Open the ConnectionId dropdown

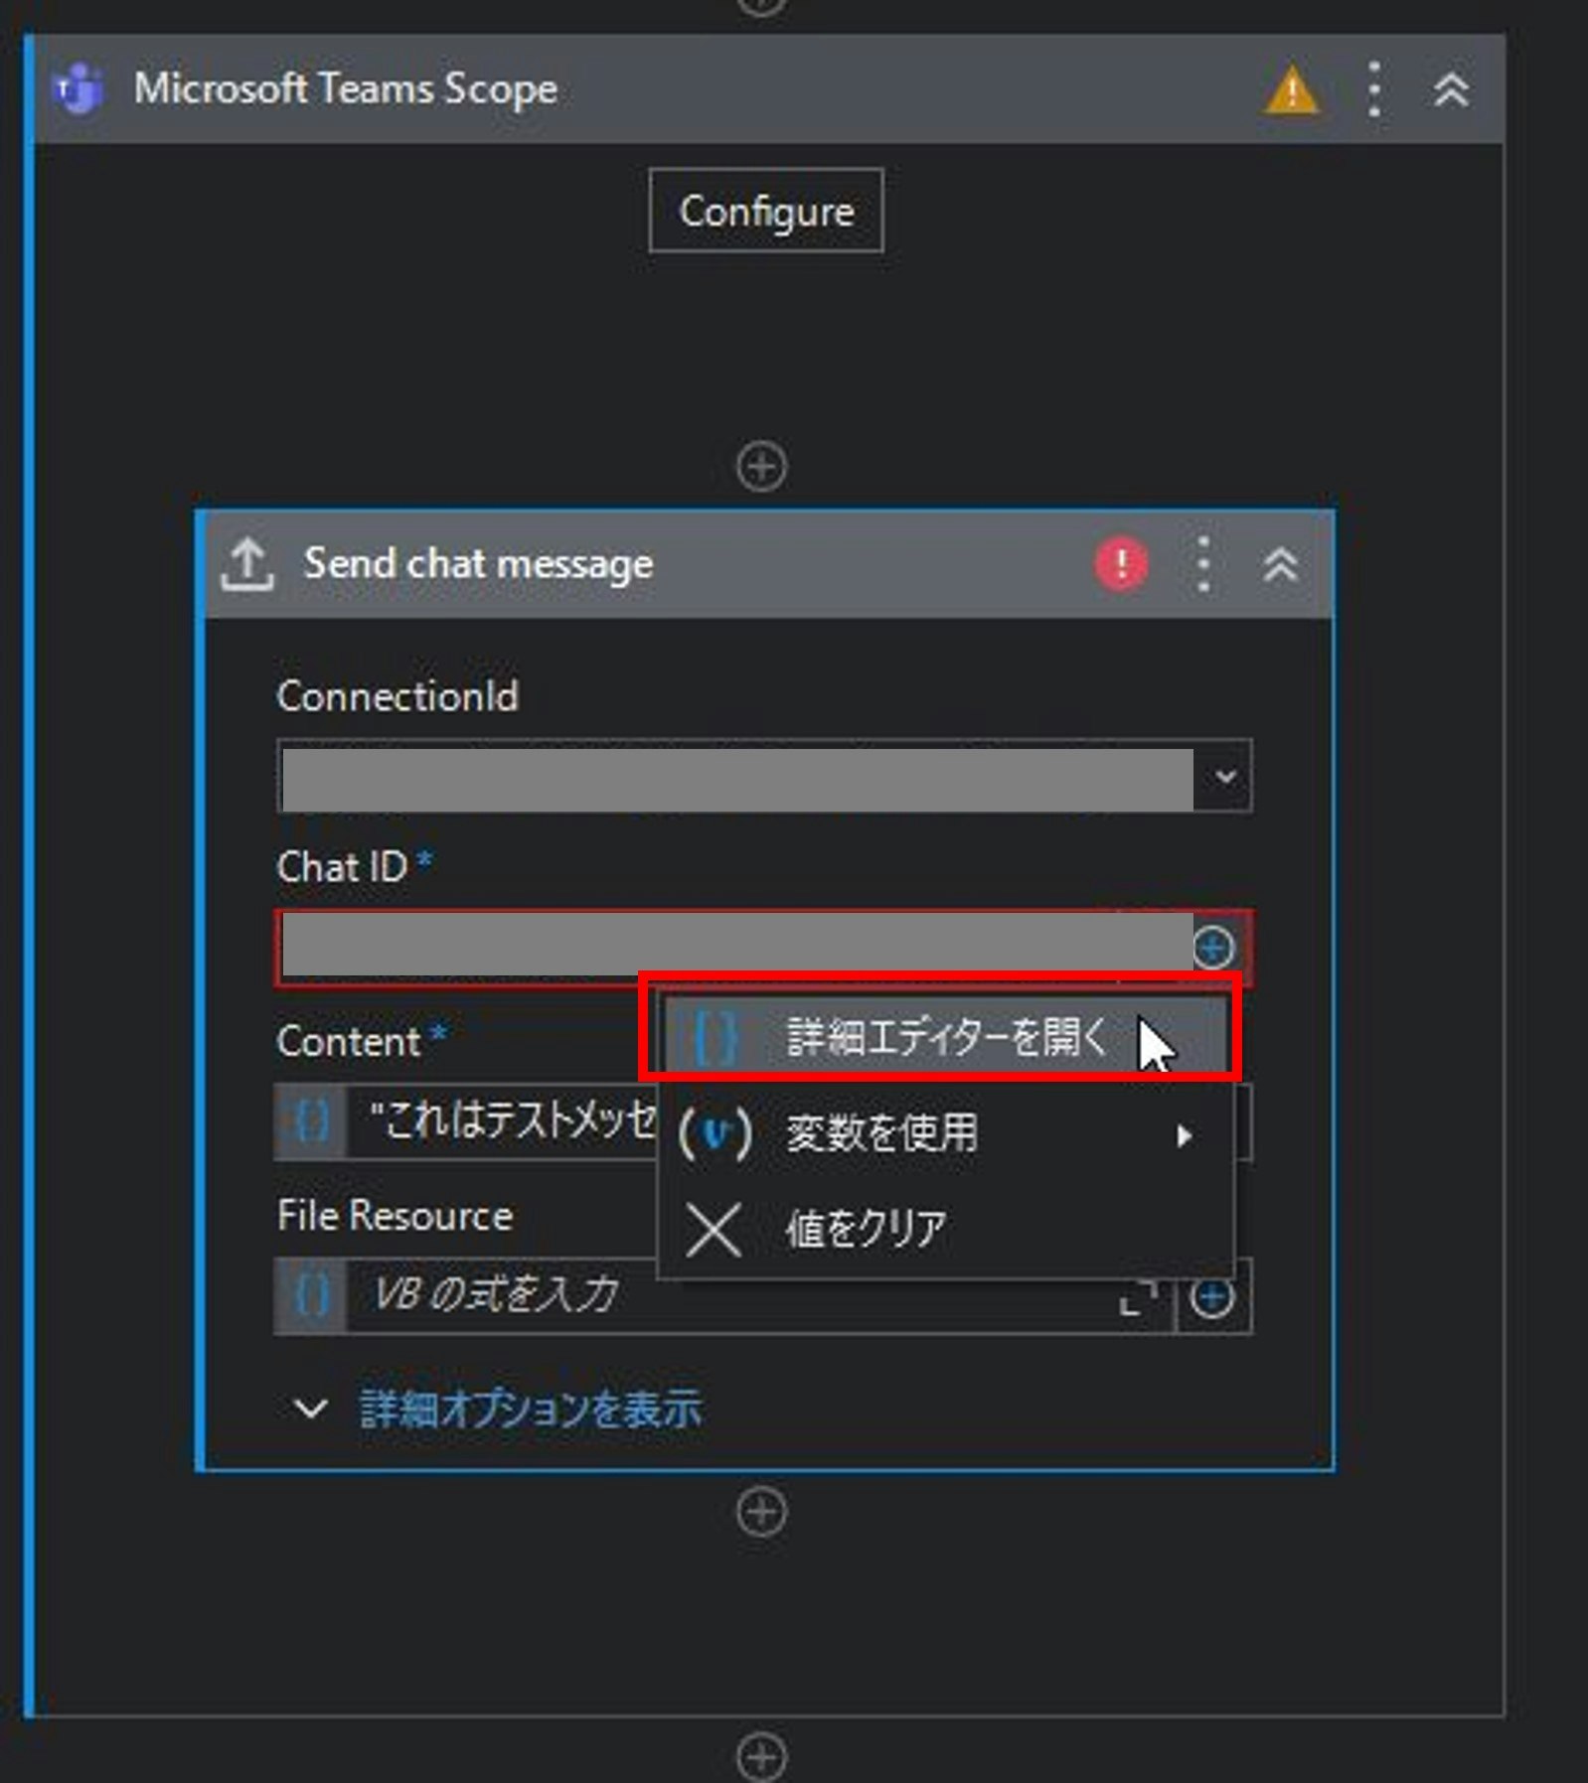coord(1225,776)
